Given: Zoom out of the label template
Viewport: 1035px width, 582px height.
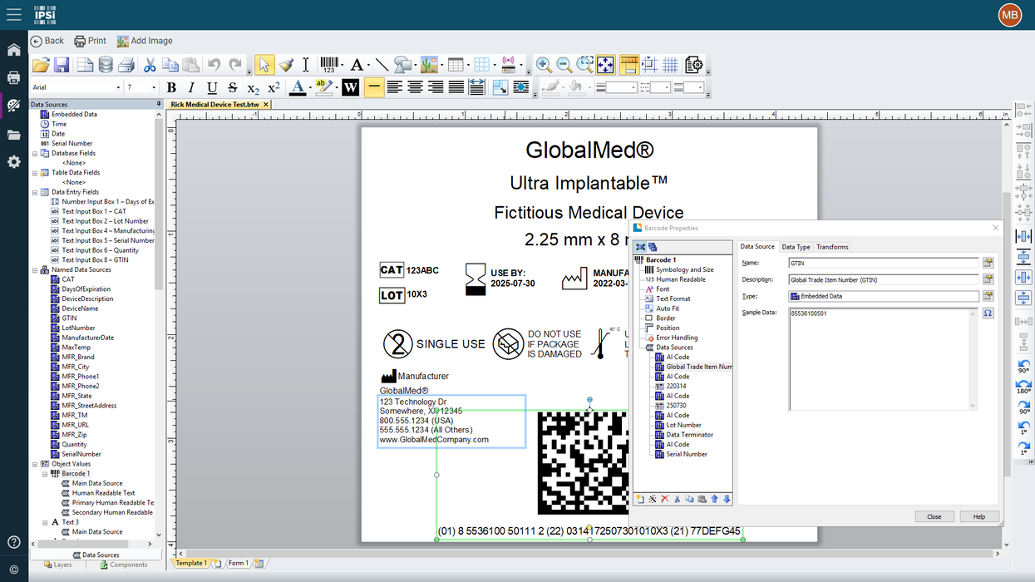Looking at the screenshot, I should (x=564, y=65).
